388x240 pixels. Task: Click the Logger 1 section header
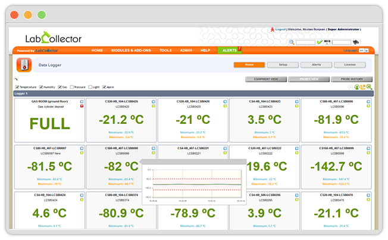[193, 93]
